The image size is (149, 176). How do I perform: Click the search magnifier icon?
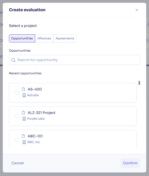[x=13, y=60]
